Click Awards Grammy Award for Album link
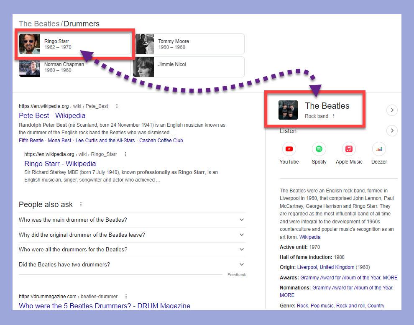This screenshot has width=414, height=325. point(340,278)
